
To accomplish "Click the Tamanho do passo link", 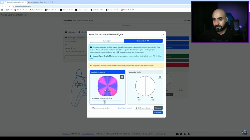I will click(x=125, y=108).
